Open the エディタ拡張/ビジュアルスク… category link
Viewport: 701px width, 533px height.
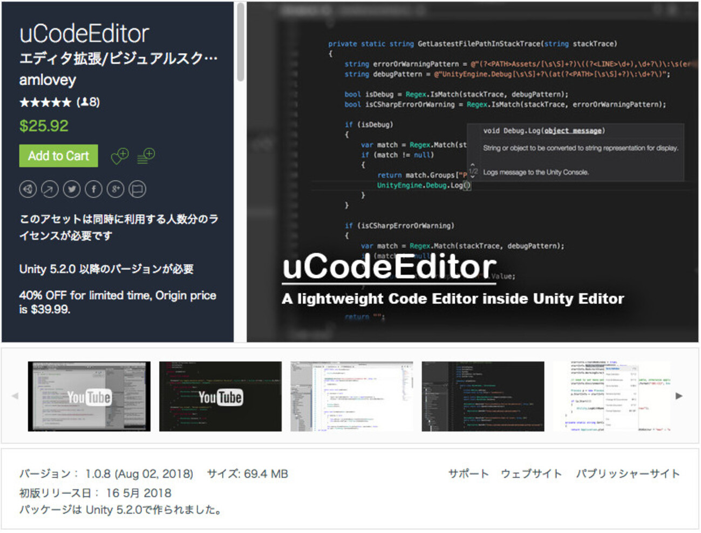click(118, 58)
